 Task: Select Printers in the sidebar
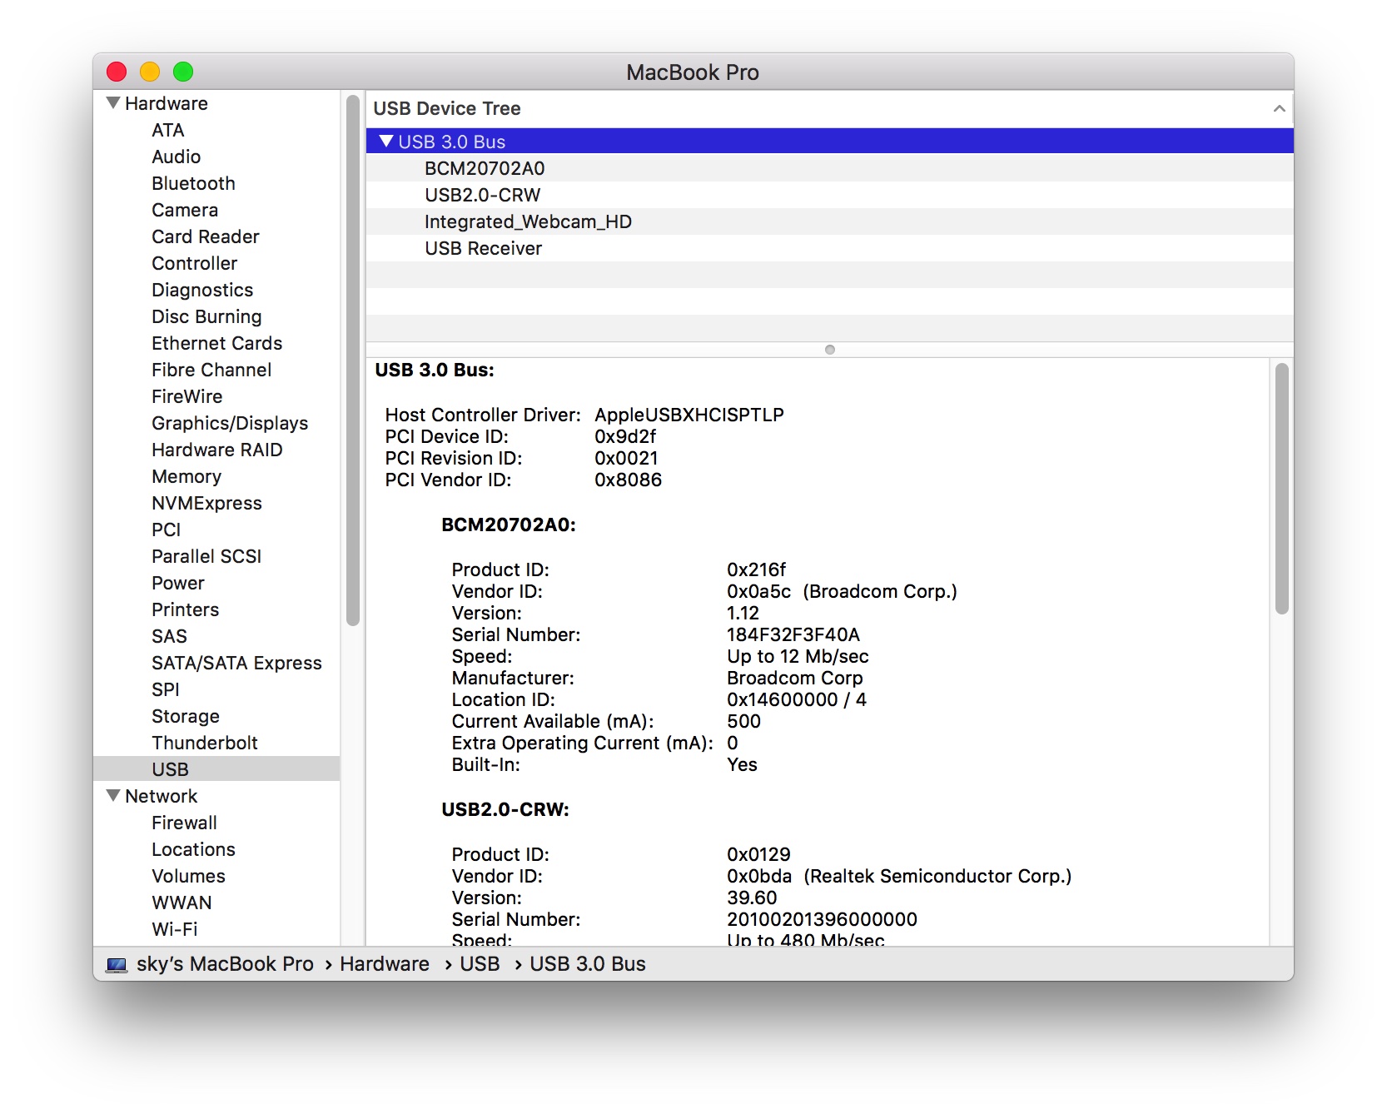click(186, 609)
